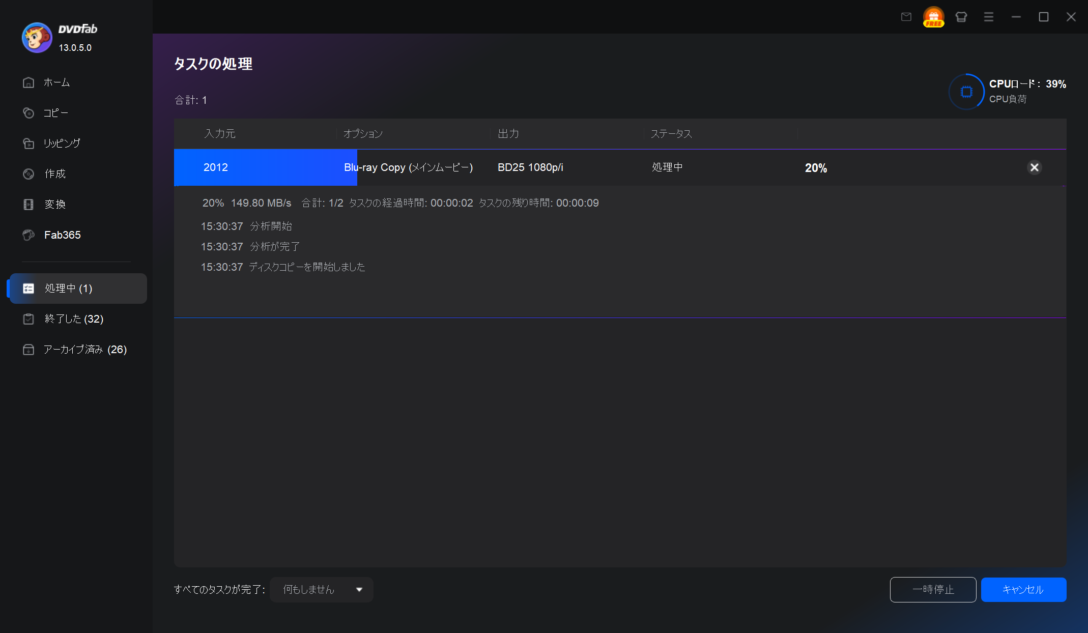The width and height of the screenshot is (1088, 633).
Task: Expand the 何もしません completion action dropdown
Action: point(321,590)
